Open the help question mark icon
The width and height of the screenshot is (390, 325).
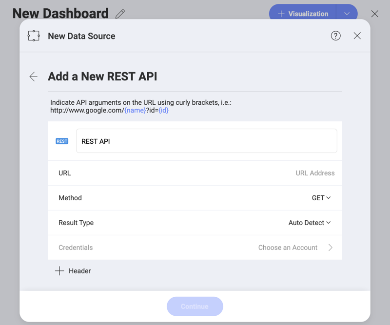tap(335, 36)
